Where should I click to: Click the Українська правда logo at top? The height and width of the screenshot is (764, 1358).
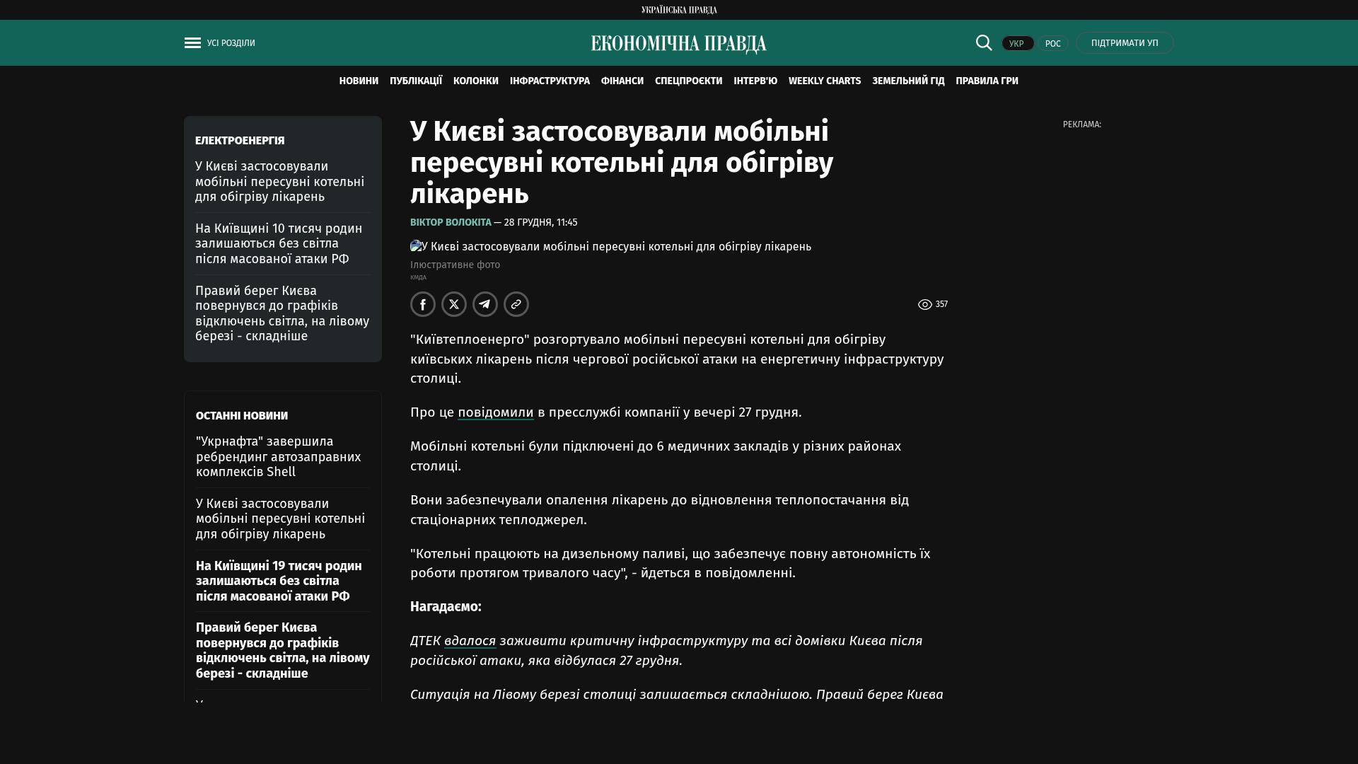pyautogui.click(x=678, y=10)
